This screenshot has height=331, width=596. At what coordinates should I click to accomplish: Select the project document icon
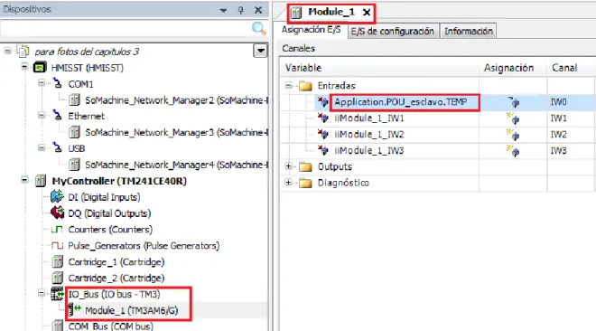(23, 51)
